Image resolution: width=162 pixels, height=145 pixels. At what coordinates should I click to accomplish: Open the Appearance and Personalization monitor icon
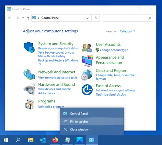(x=87, y=61)
